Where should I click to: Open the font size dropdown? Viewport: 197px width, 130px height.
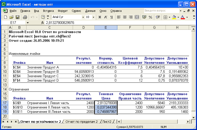[x=93, y=17]
